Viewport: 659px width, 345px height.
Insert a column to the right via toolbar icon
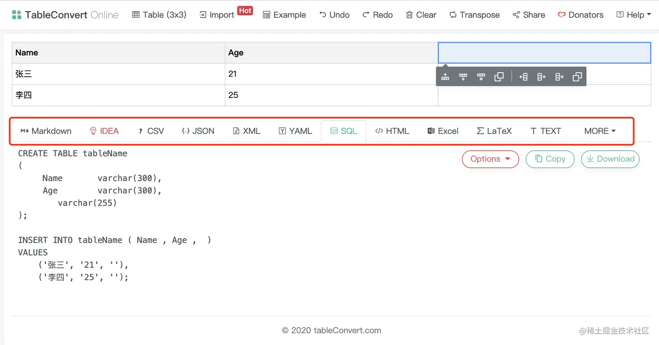click(541, 76)
